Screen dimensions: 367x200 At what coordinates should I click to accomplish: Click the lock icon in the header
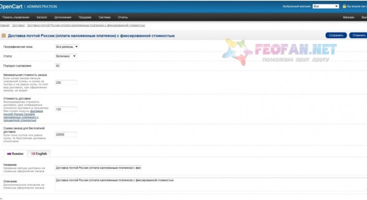344,6
